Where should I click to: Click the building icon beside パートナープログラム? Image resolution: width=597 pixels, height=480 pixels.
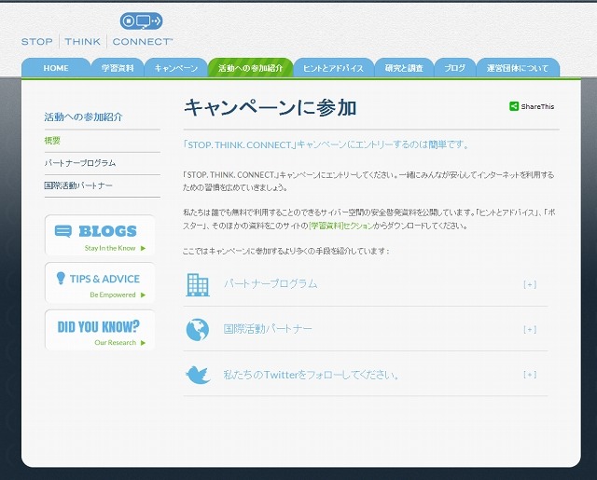click(197, 283)
